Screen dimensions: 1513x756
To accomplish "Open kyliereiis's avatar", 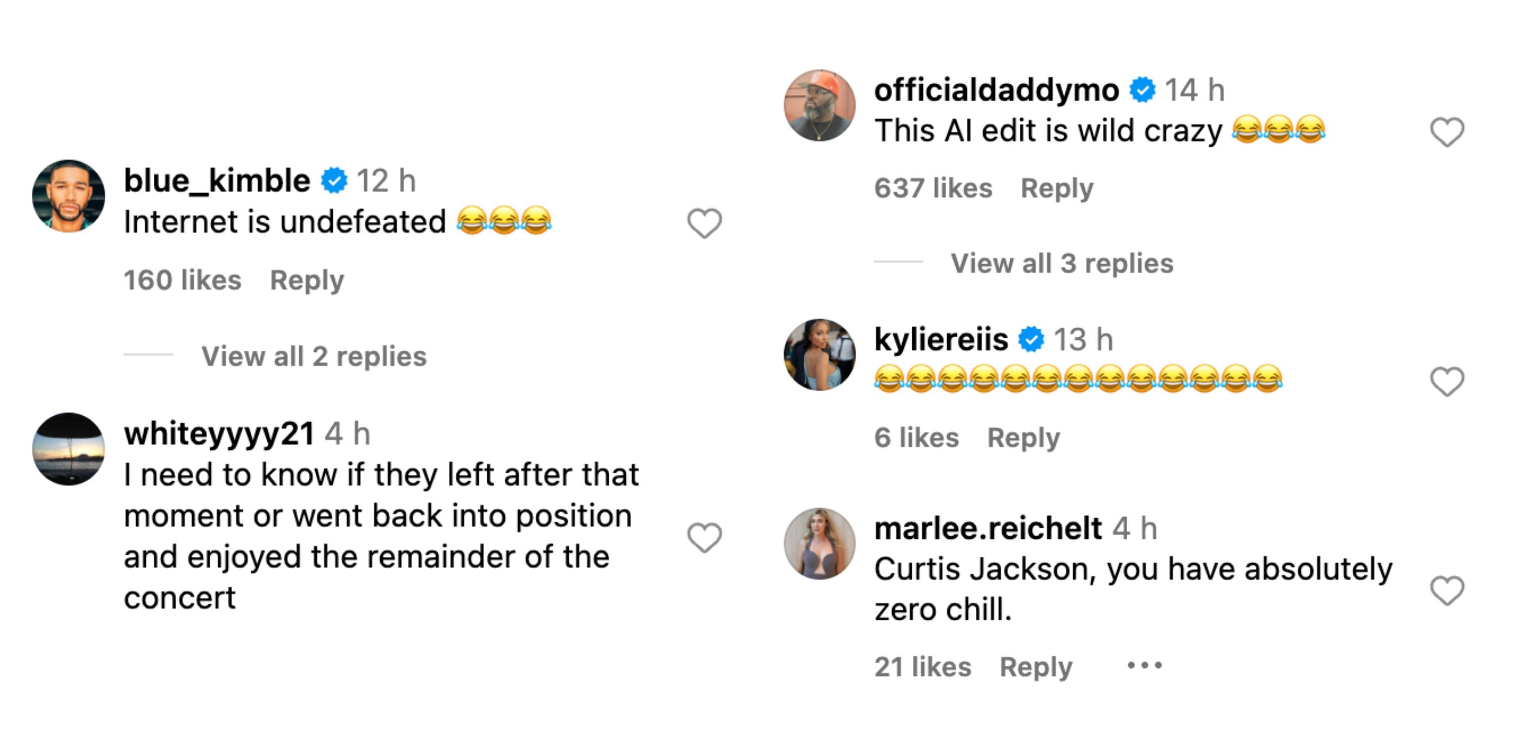I will point(820,354).
